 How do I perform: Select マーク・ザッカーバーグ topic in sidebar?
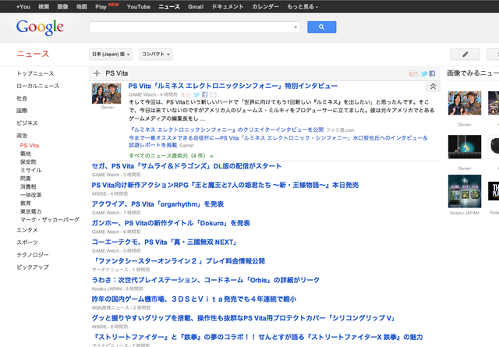[50, 220]
